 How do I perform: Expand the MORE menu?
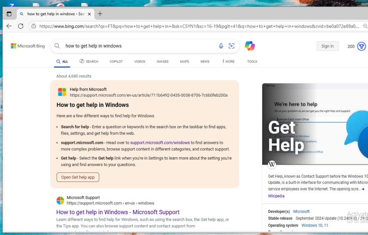[x=228, y=61]
